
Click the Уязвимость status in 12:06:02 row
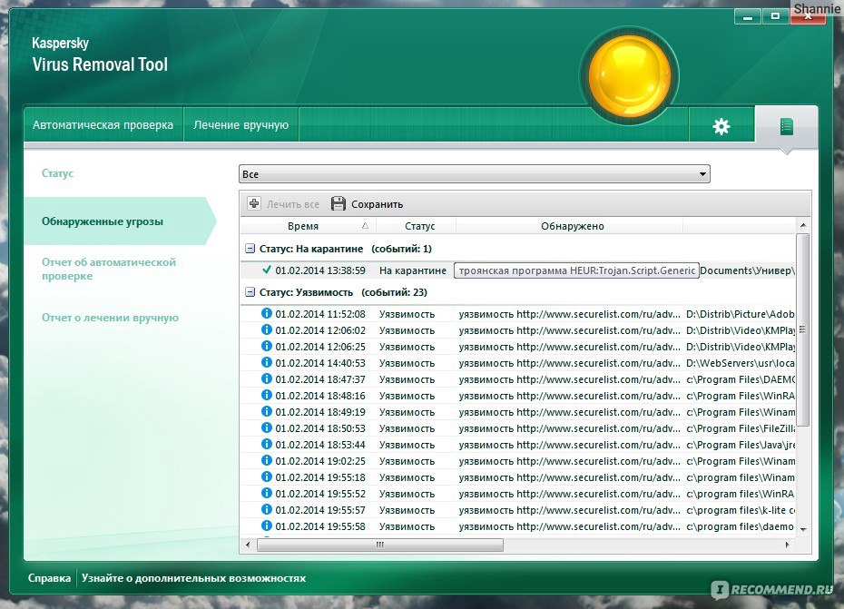click(x=407, y=330)
